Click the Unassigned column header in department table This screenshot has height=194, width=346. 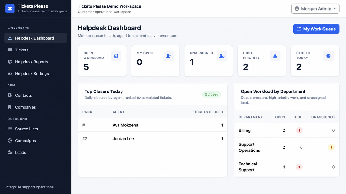click(x=323, y=117)
